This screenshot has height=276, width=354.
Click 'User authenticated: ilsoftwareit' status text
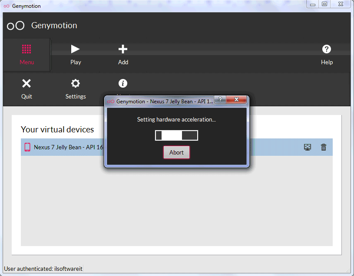pos(43,269)
